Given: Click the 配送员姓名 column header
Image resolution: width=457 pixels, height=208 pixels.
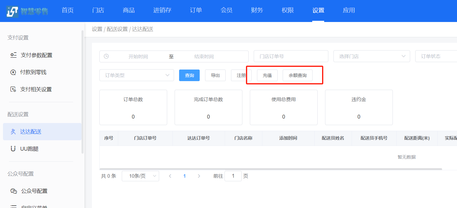Looking at the screenshot, I should [333, 138].
